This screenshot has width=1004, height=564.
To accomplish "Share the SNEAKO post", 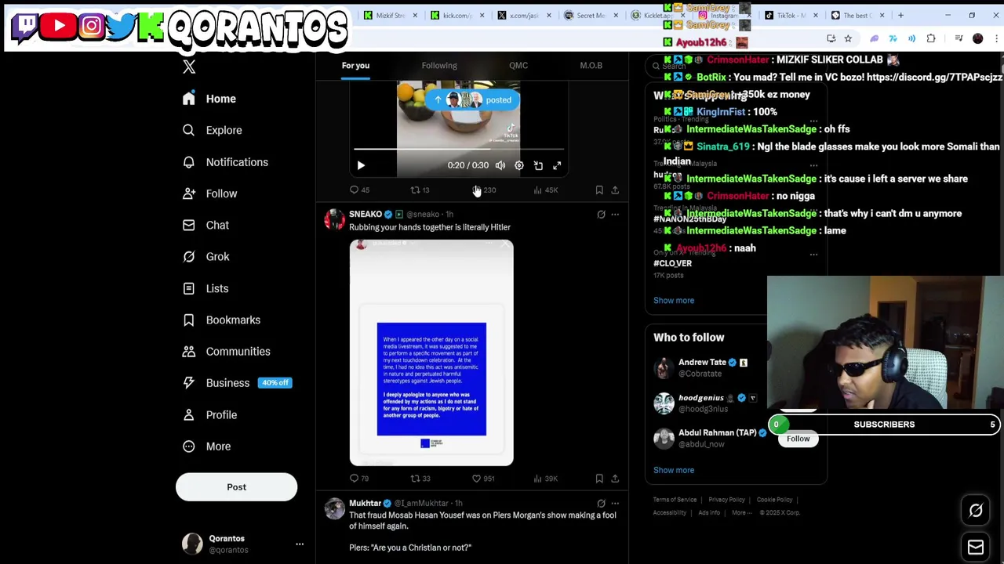I will pyautogui.click(x=615, y=479).
